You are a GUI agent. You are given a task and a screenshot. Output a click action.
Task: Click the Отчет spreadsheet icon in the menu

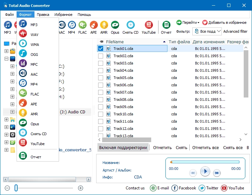[x=23, y=156]
